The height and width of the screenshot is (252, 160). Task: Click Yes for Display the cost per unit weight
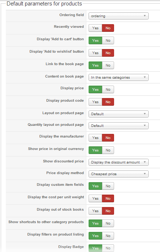coord(95,199)
